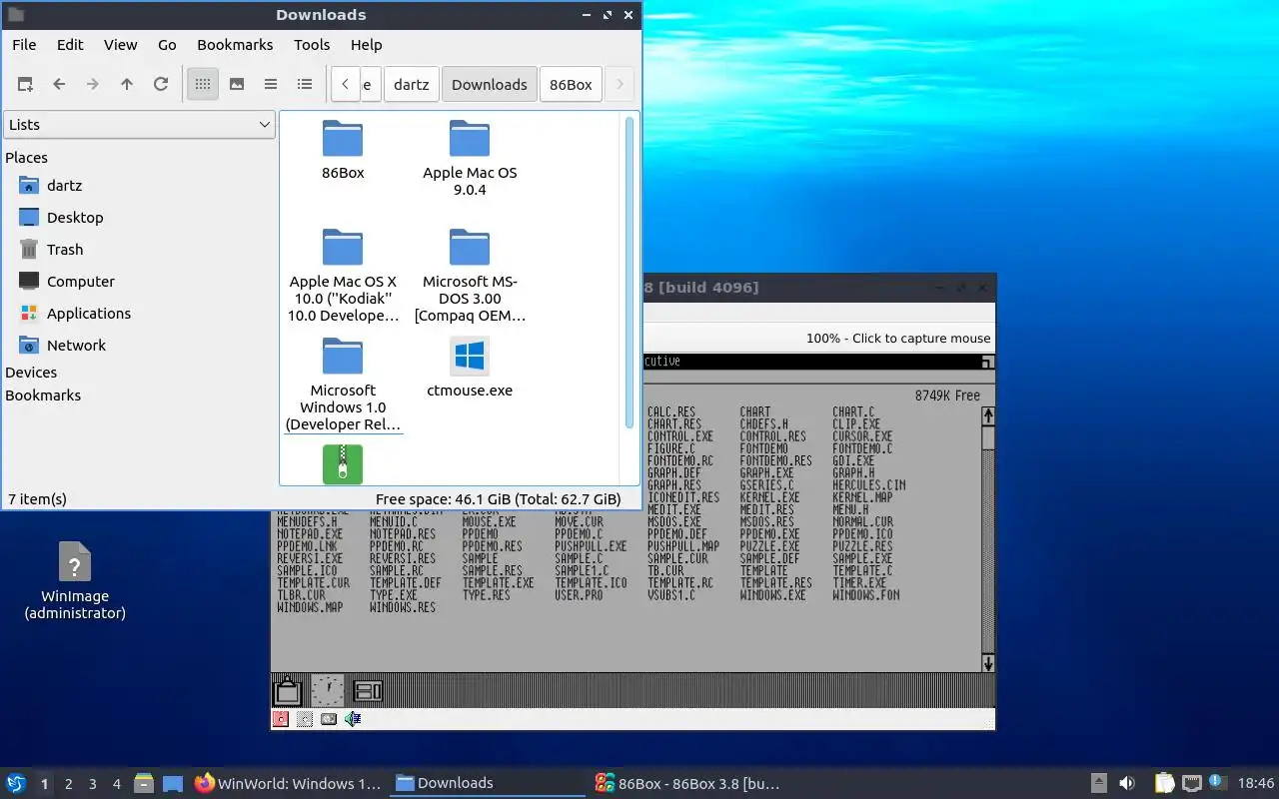This screenshot has width=1279, height=799.
Task: Click scroll down arrow in MS-DOS Executive
Action: pyautogui.click(x=988, y=662)
